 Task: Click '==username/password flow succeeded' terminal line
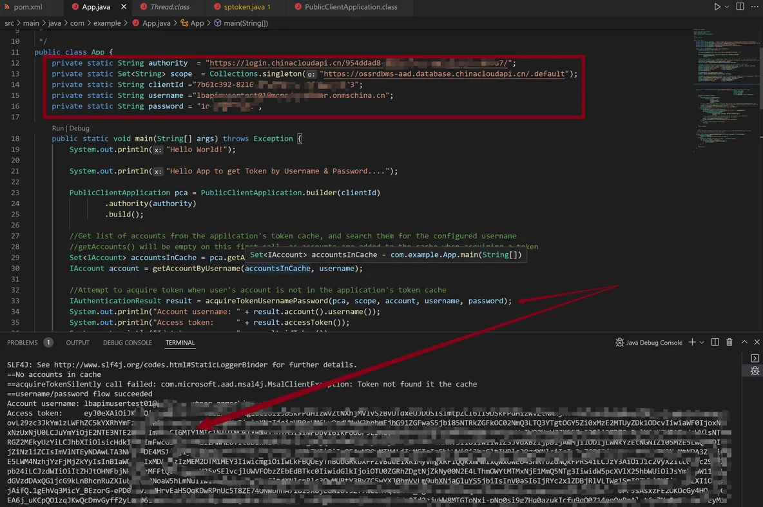tap(80, 394)
